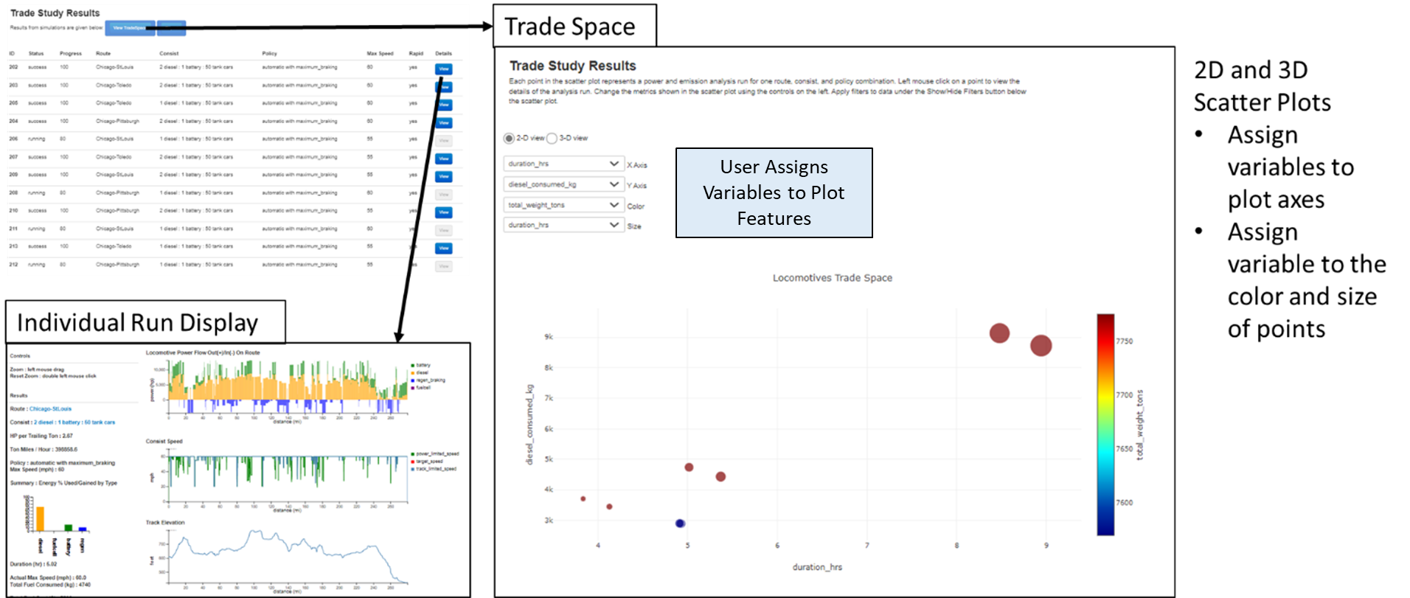Open the Y Axis diesel_consumed_kg dropdown
Screen dimensions: 1410x598
pyautogui.click(x=564, y=184)
